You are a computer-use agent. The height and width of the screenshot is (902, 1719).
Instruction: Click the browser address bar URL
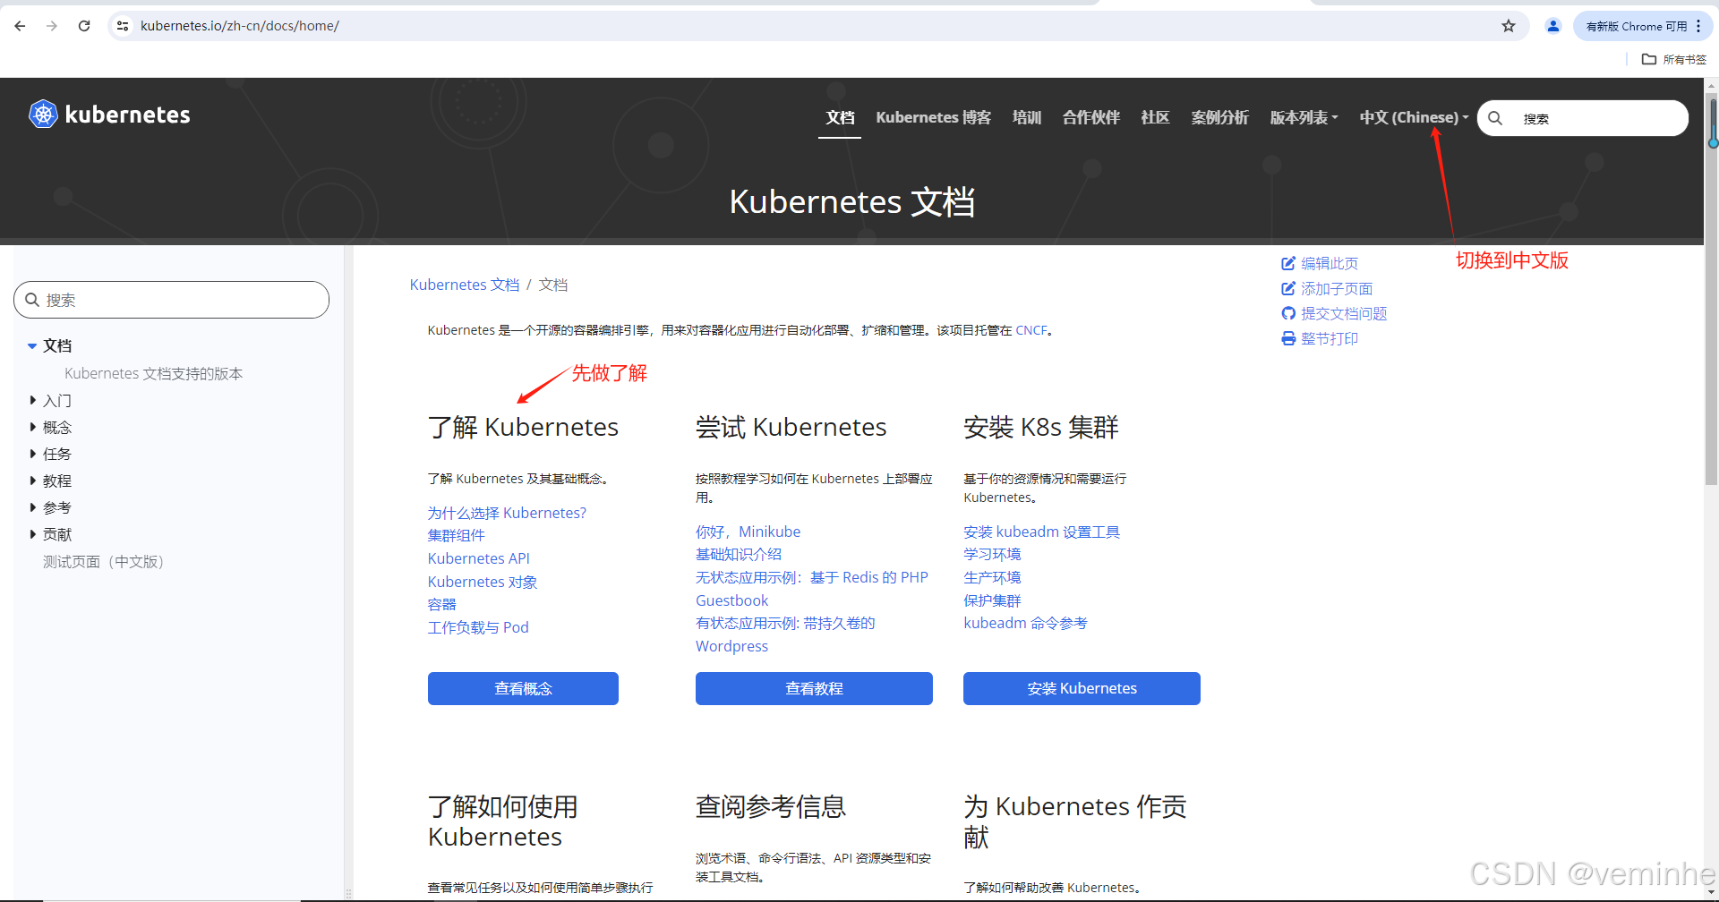tap(239, 26)
